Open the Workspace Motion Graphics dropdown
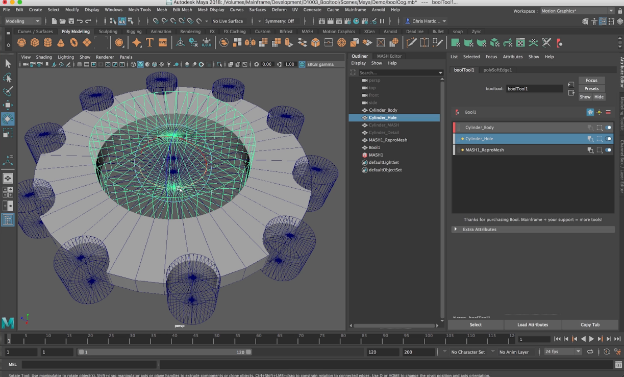The width and height of the screenshot is (624, 377). tap(577, 11)
